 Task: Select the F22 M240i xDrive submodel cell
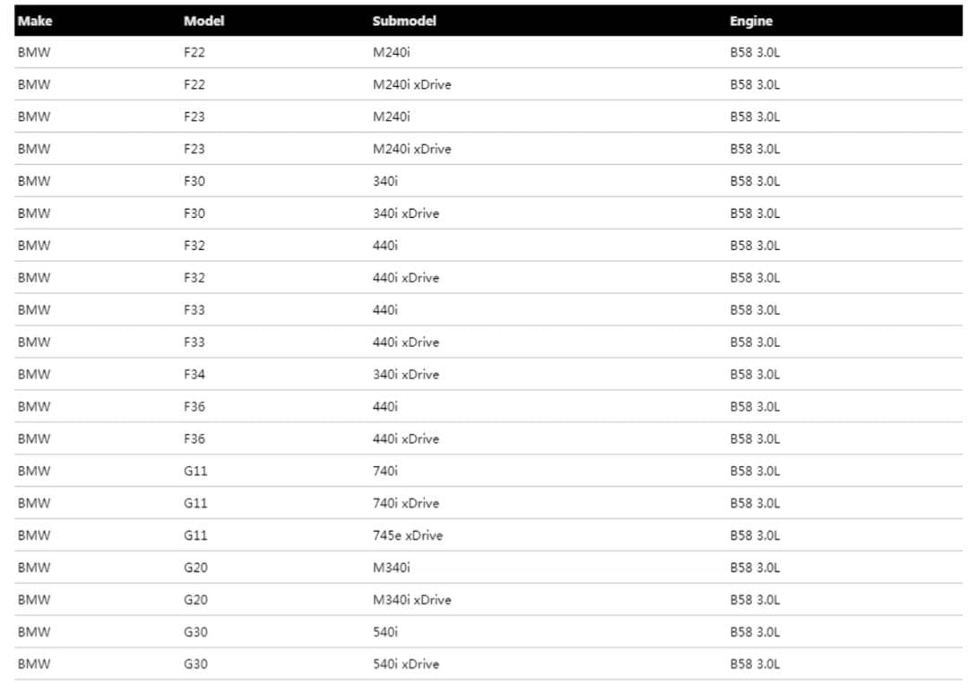411,84
